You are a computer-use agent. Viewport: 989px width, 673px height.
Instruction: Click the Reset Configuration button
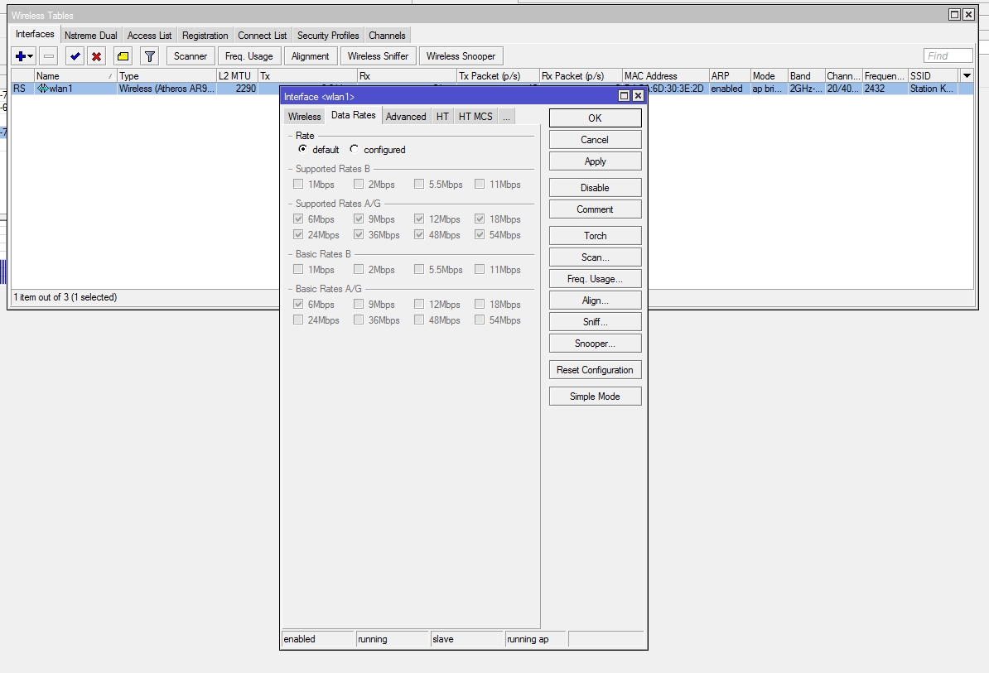[595, 370]
